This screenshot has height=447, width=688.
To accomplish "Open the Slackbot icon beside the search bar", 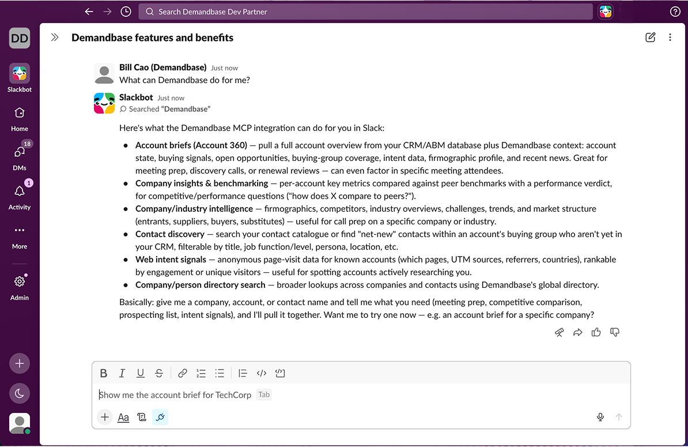I will coord(606,12).
